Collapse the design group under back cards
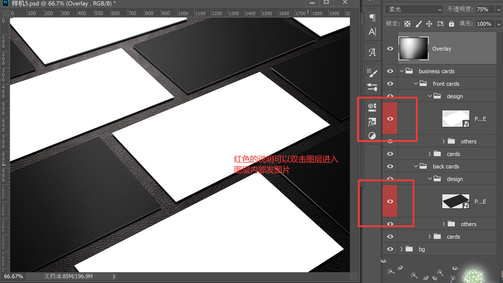 pos(430,179)
